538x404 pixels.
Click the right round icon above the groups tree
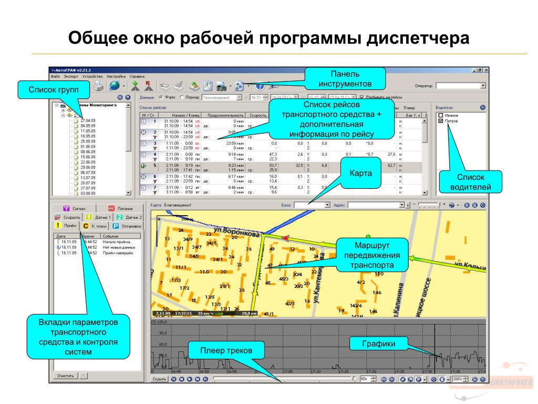(x=128, y=97)
